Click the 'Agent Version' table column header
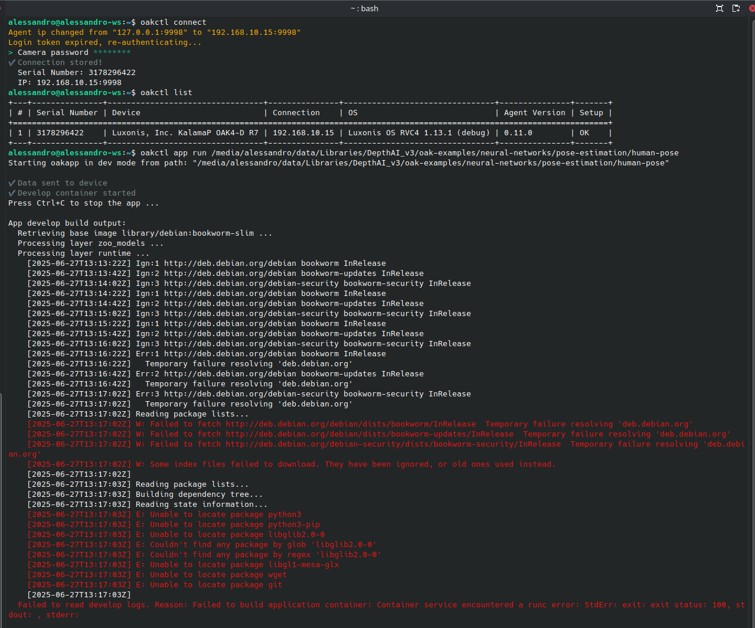 tap(534, 113)
